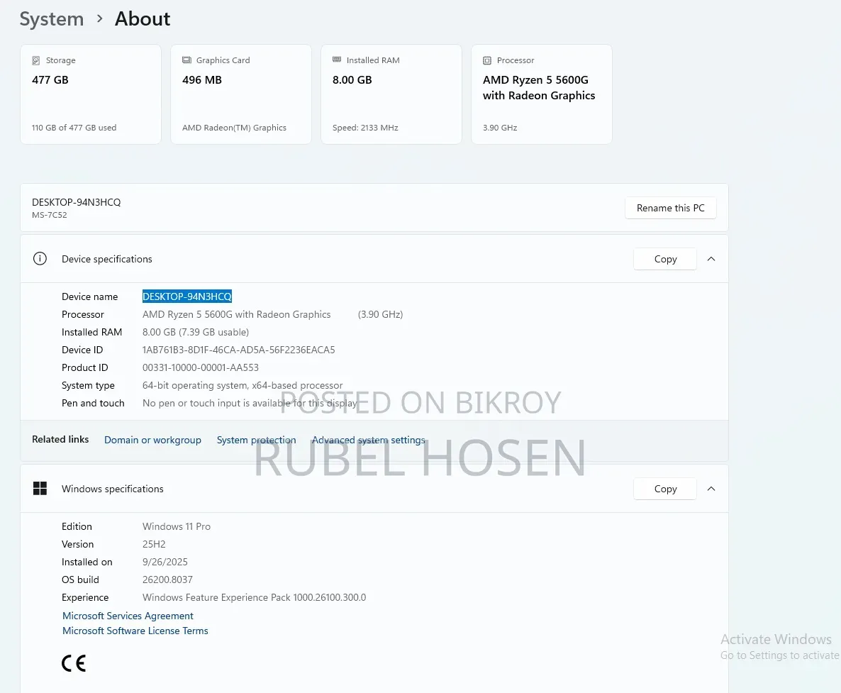
Task: Open the Installed RAM 8.00 GB card
Action: tap(391, 94)
